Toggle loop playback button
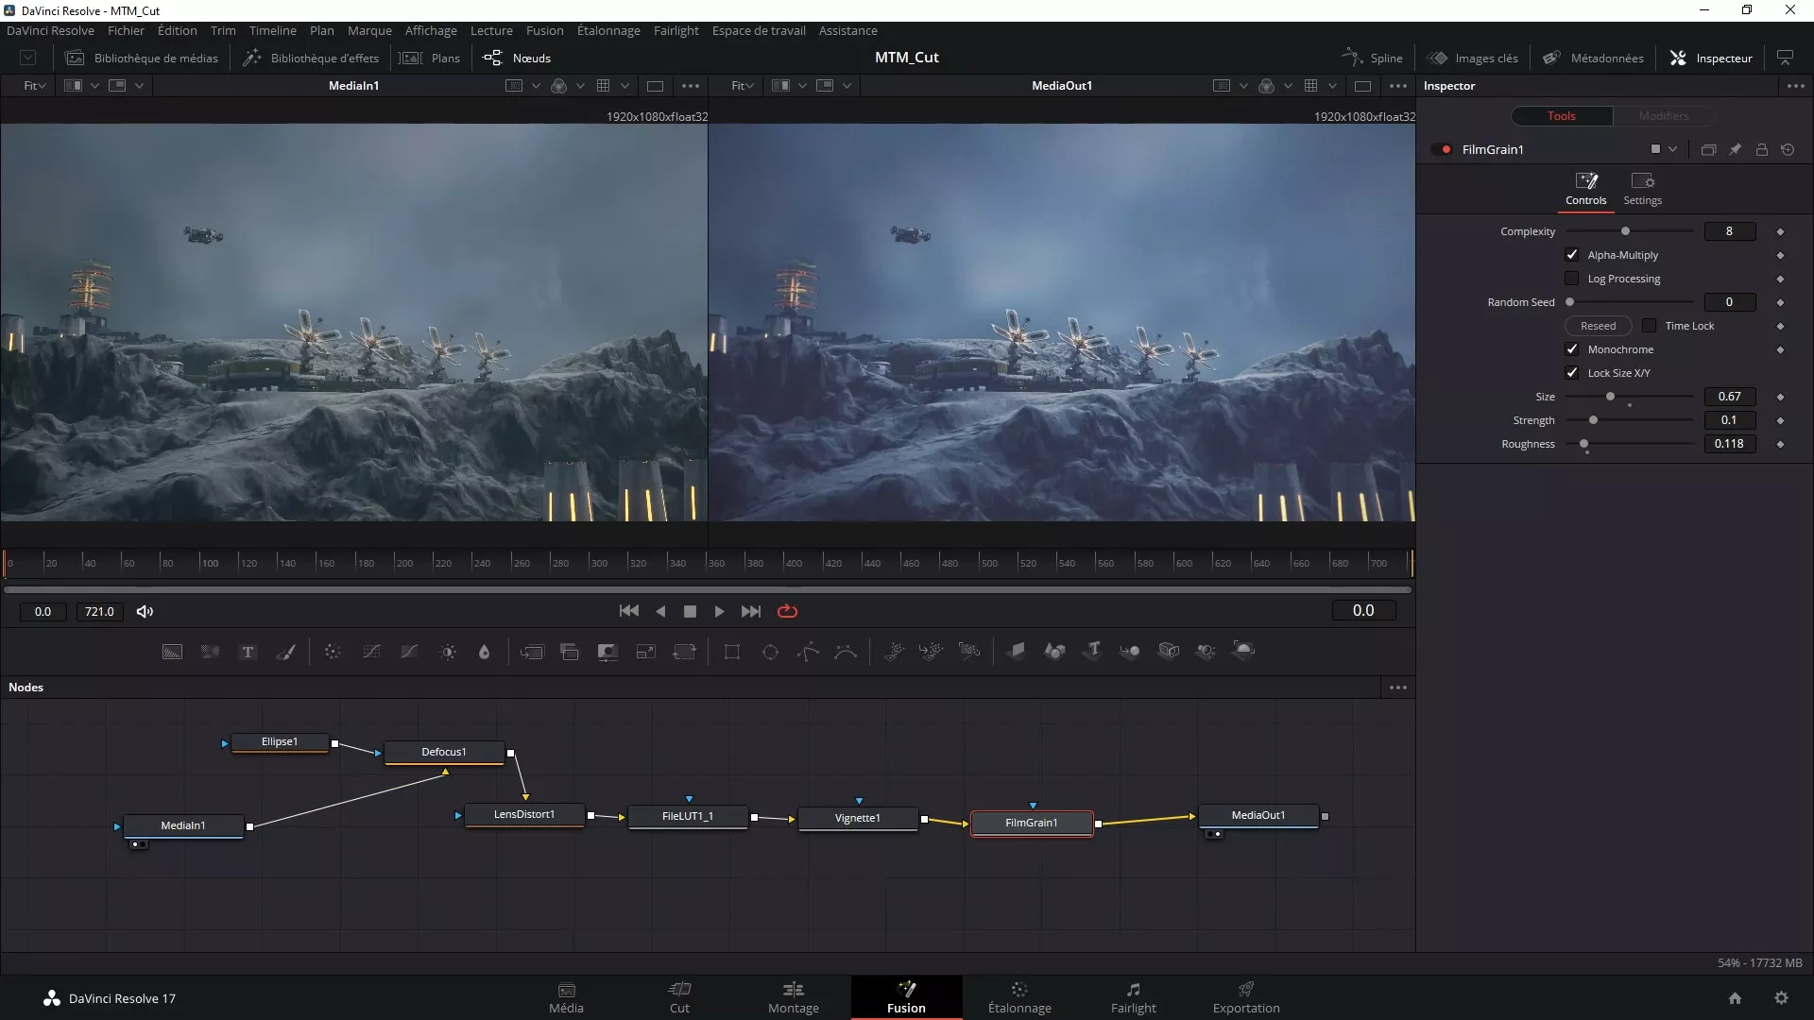Screen dimensions: 1814x1020 coord(787,612)
